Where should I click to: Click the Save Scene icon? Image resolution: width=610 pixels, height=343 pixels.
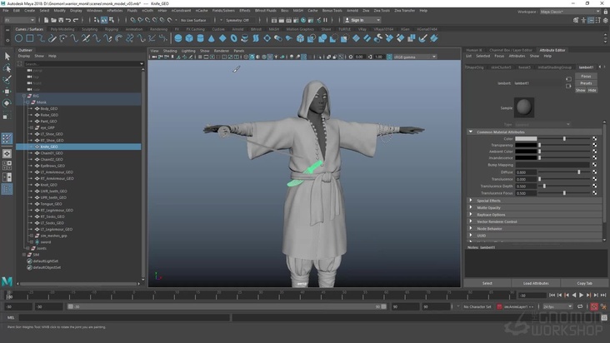click(61, 20)
